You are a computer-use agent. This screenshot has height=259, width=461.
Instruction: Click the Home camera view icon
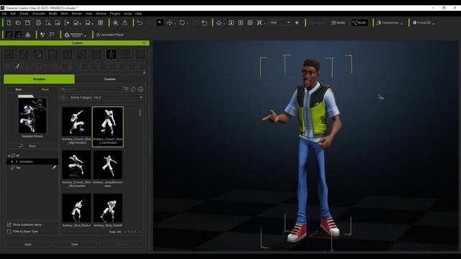point(219,22)
